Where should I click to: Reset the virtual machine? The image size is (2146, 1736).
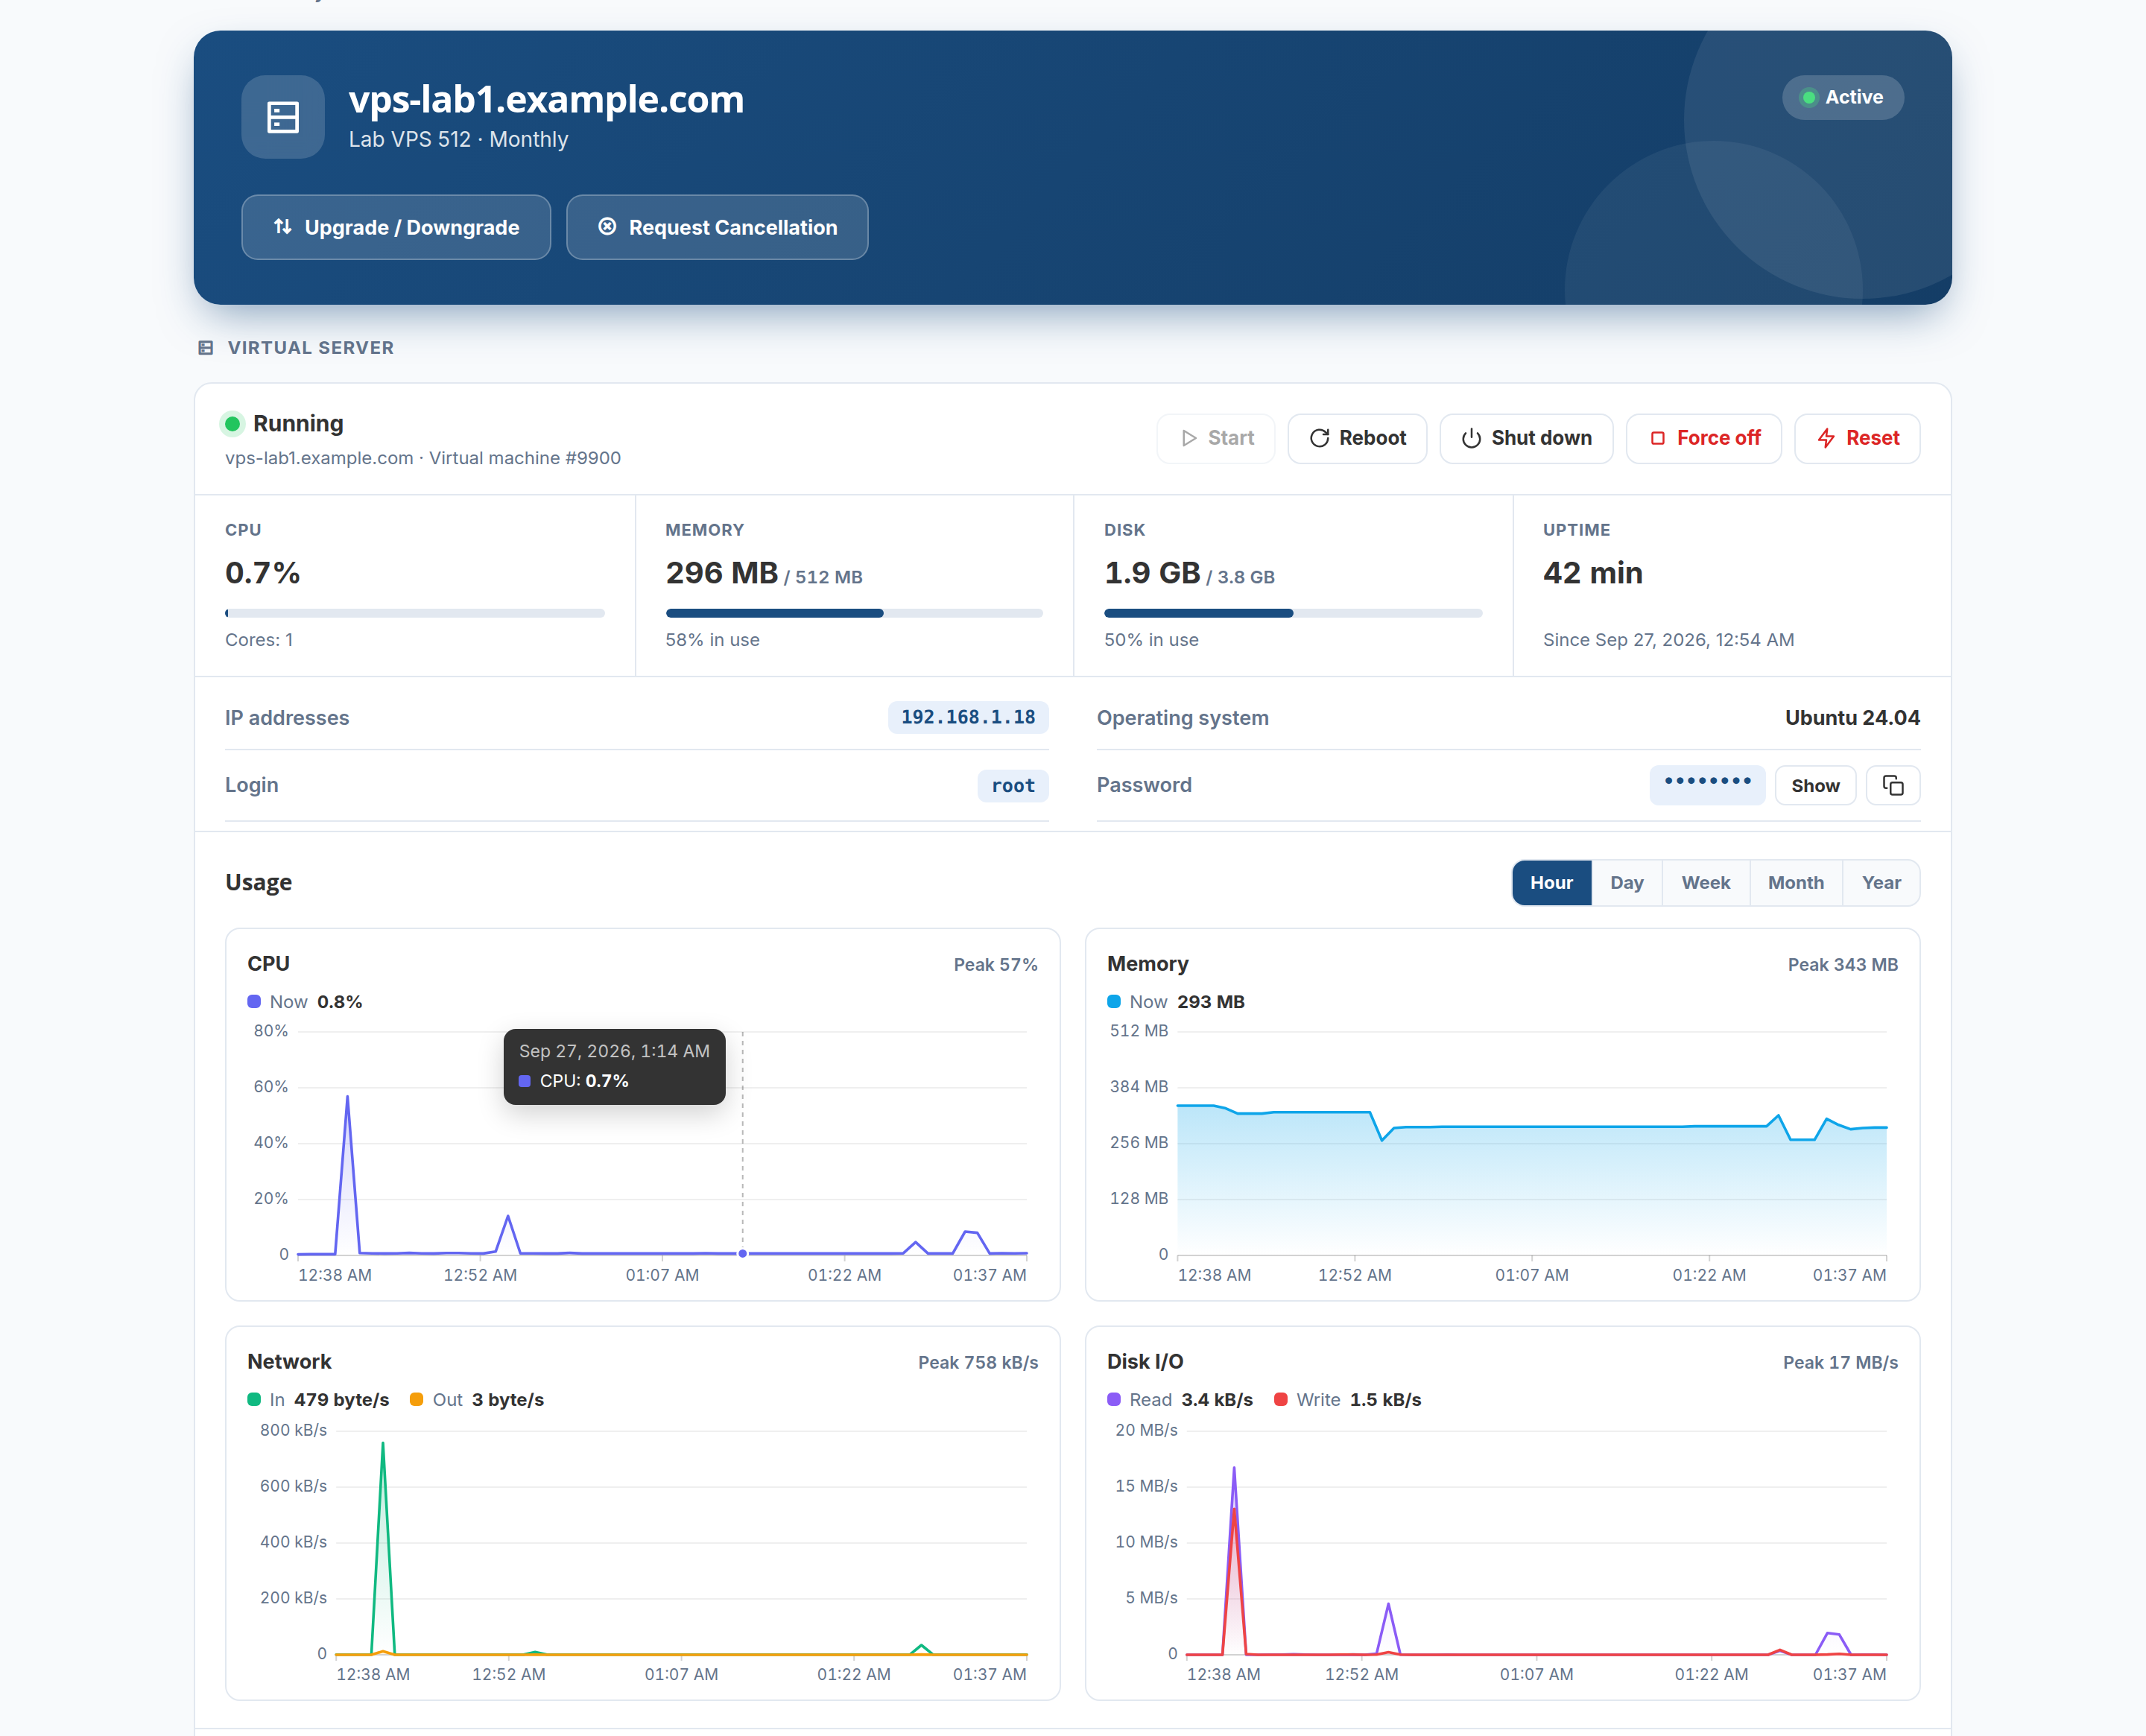[x=1857, y=438]
